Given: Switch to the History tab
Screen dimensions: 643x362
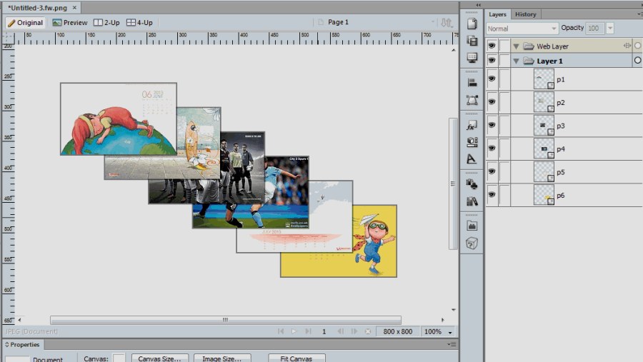Looking at the screenshot, I should tap(525, 14).
